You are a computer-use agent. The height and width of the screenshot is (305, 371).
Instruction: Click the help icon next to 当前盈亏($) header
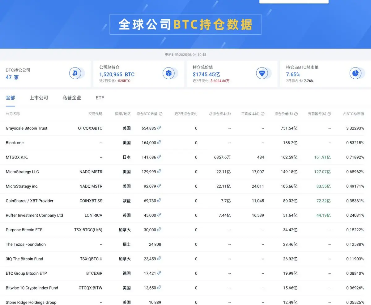pyautogui.click(x=329, y=114)
